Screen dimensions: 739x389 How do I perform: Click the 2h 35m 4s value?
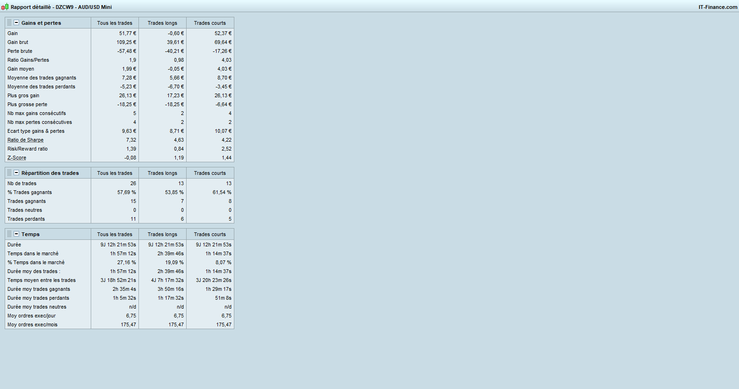click(x=124, y=289)
